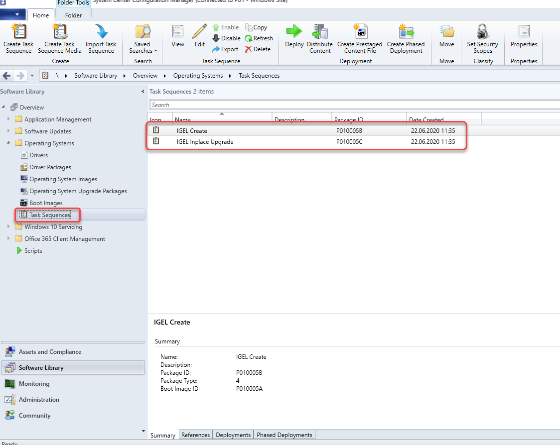Click Create Prestaged Content File icon
This screenshot has height=445, width=560.
(x=359, y=32)
